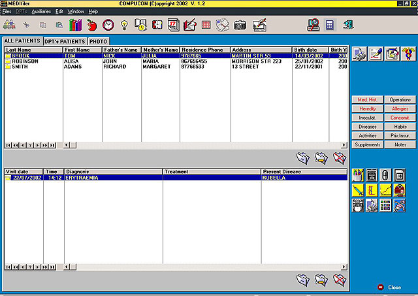Screen dimensions: 418x296
Task: Select the ERYTRAEMIA visit entry
Action: coord(176,178)
